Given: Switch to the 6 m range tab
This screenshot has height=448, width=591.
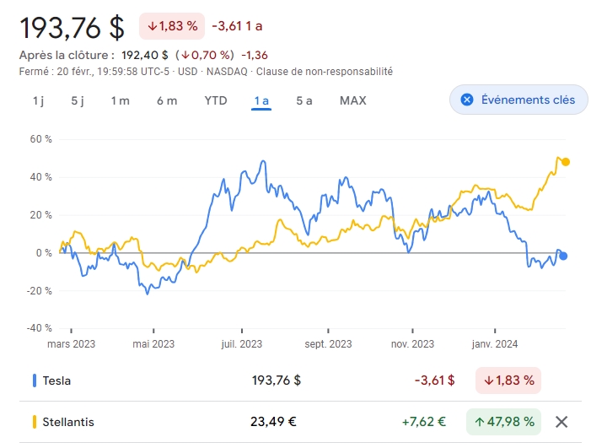Looking at the screenshot, I should [x=167, y=101].
